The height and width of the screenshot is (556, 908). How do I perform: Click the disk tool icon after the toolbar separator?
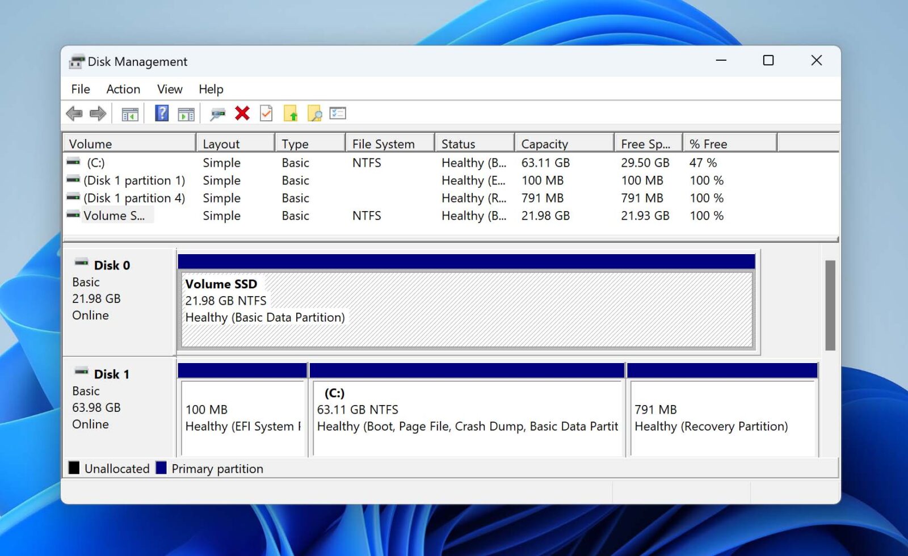[218, 113]
